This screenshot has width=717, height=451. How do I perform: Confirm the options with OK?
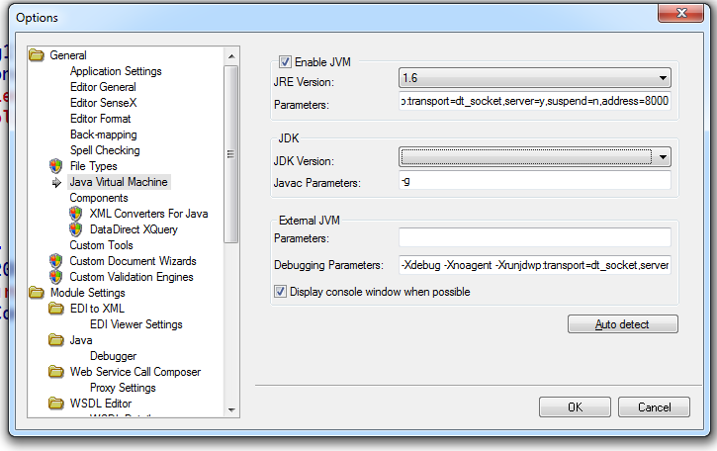[575, 406]
